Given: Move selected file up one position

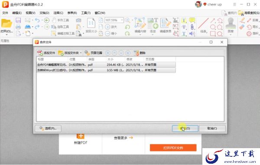Looking at the screenshot, I should (x=114, y=53).
